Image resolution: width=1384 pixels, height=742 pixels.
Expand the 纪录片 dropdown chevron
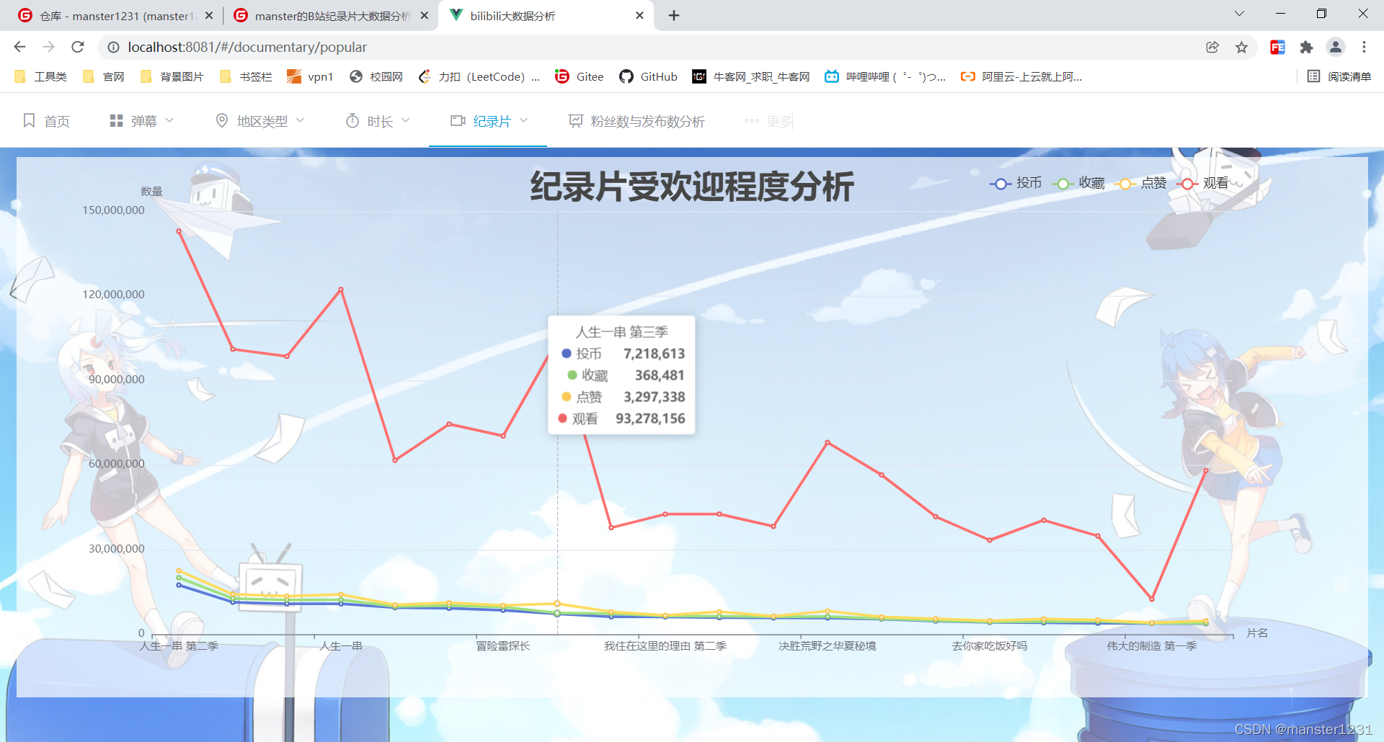click(524, 120)
